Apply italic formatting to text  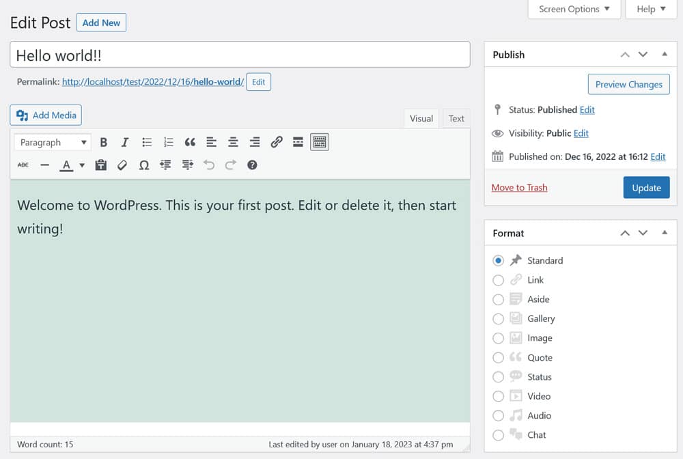125,142
